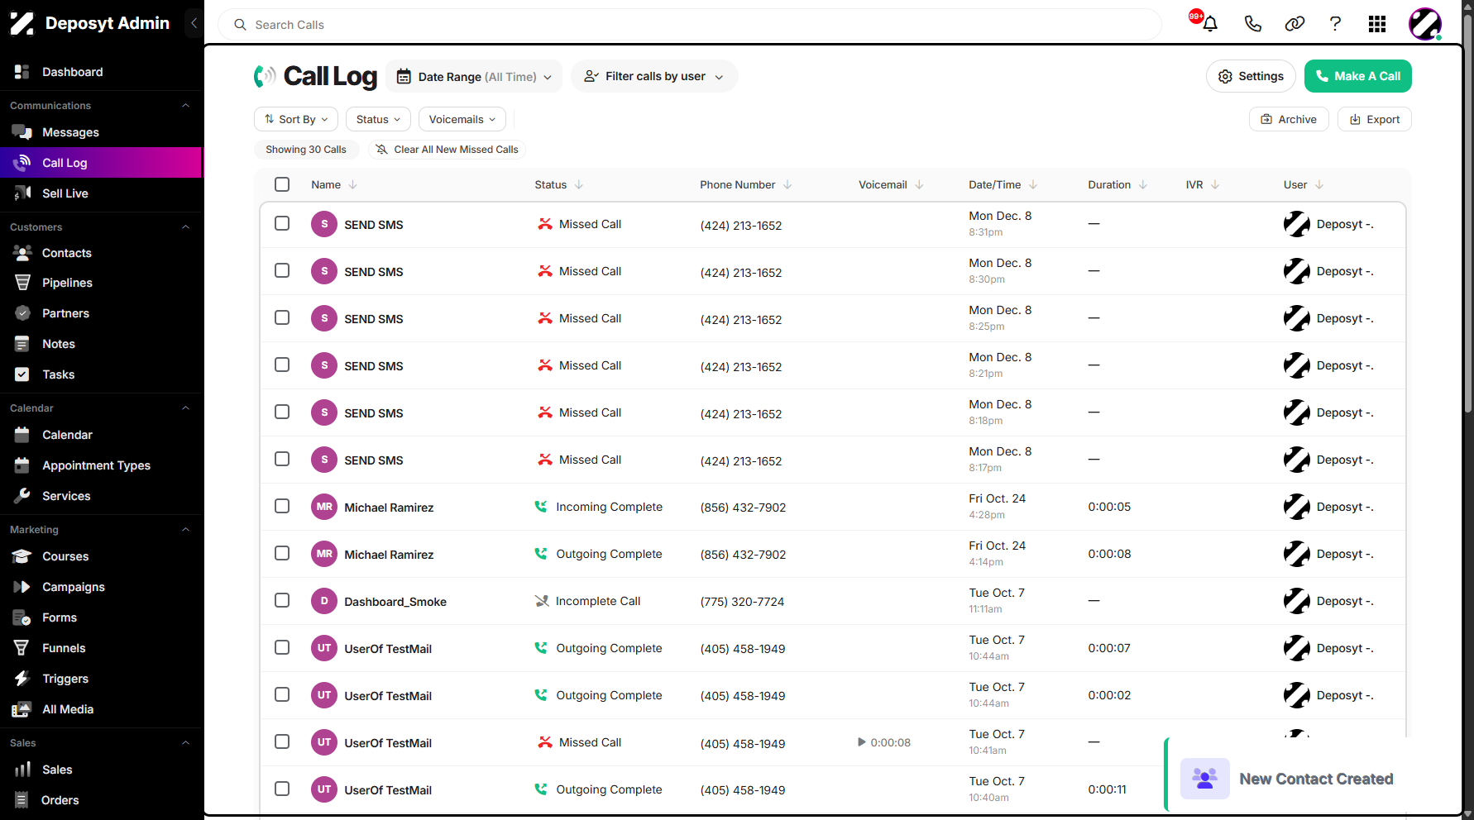Sort by Phone Number column arrow
Screen dimensions: 1474x820
point(787,184)
